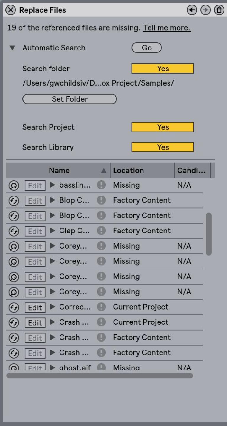The height and width of the screenshot is (426, 227).
Task: Click the forward arrow navigation icon
Action: tap(205, 10)
